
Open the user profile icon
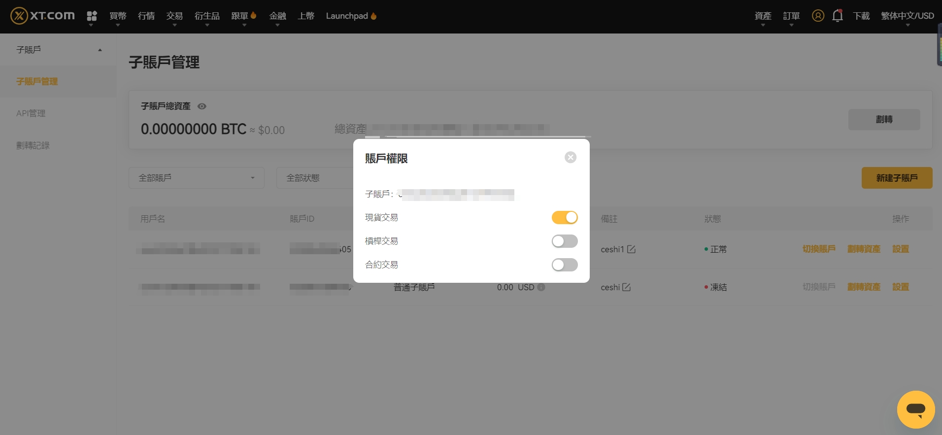pyautogui.click(x=818, y=16)
